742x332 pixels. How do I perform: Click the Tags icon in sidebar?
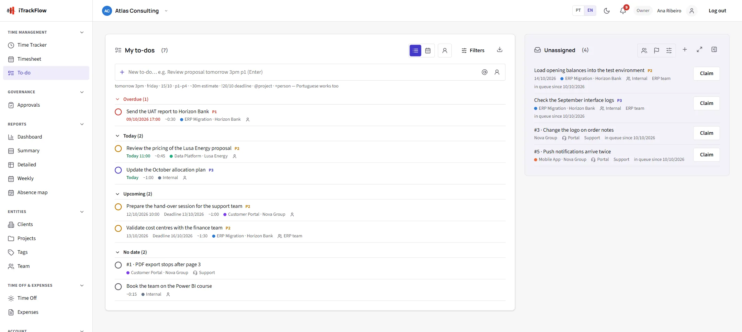click(x=11, y=252)
